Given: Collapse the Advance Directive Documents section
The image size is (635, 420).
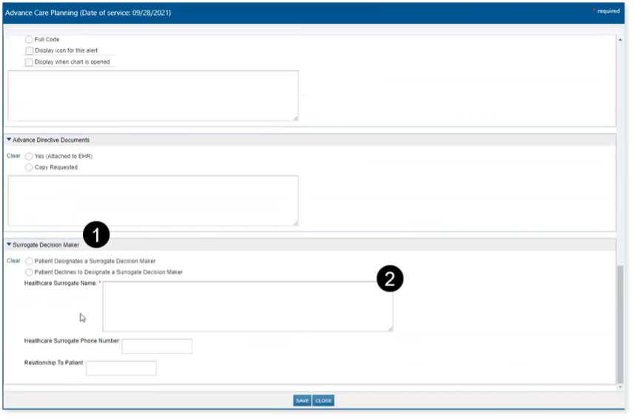Looking at the screenshot, I should click(x=9, y=140).
